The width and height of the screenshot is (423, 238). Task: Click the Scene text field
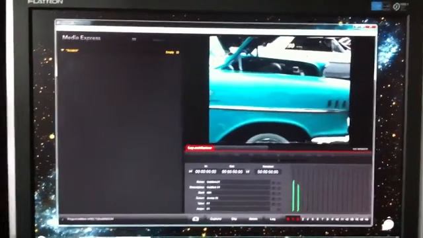238,198
